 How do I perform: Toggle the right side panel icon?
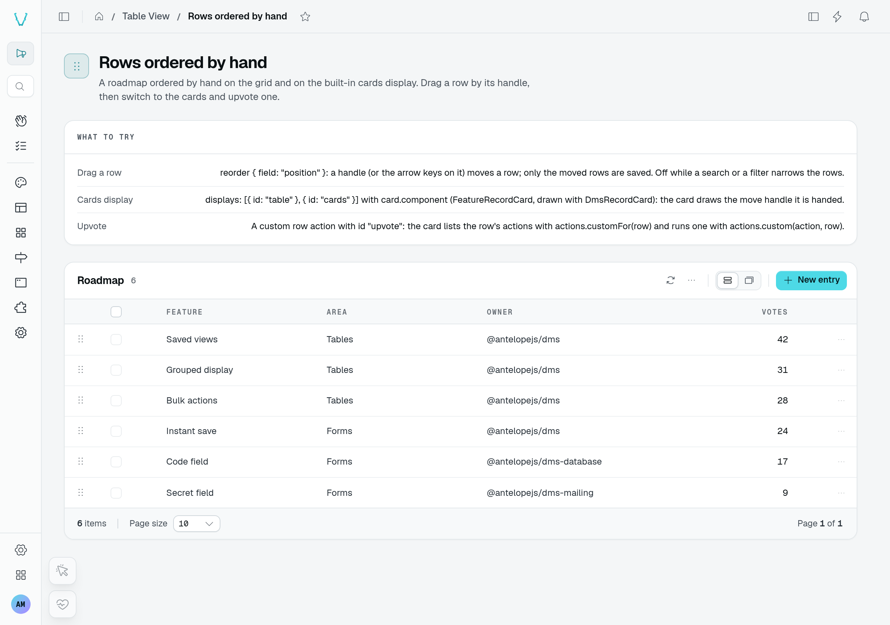813,17
